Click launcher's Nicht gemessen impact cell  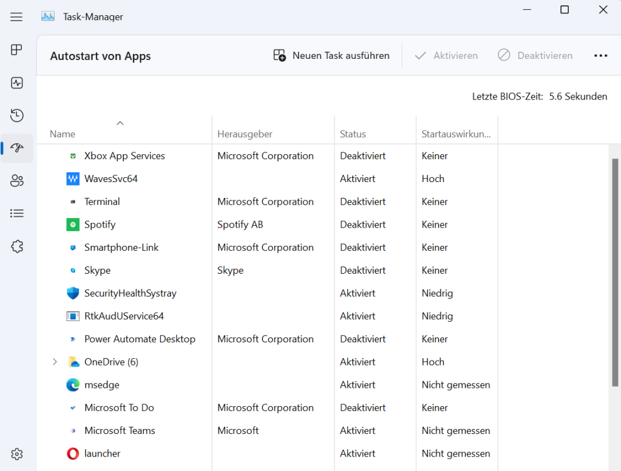[x=456, y=453]
